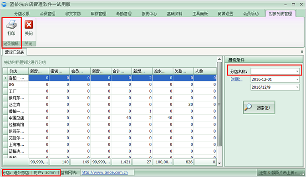Click the red 关闭 X icon
Screen dimensions: 306x177
(29, 25)
